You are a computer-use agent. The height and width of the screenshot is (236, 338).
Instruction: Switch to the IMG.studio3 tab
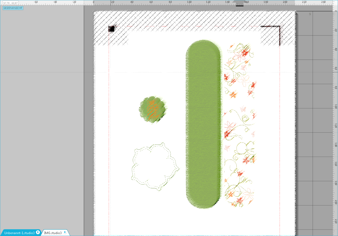tap(53, 233)
